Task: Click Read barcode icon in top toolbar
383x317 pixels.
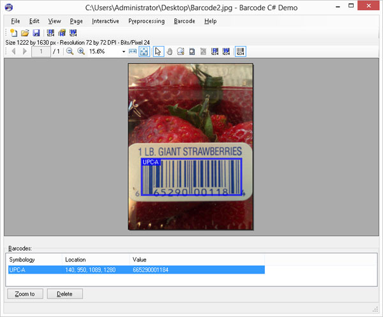Action: [50, 33]
